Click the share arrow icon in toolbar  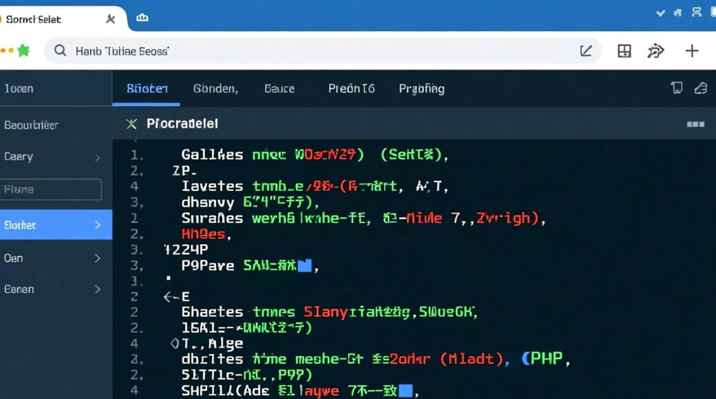[656, 51]
